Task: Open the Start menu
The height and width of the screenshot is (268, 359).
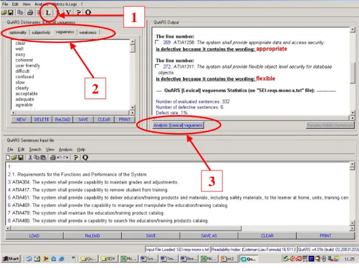Action: [11, 259]
